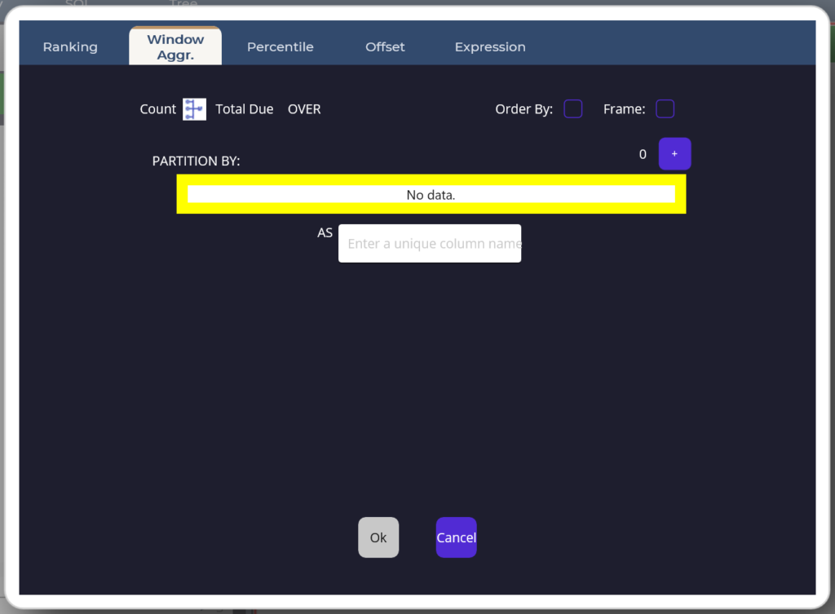Select the Count aggregate function label

click(x=157, y=109)
